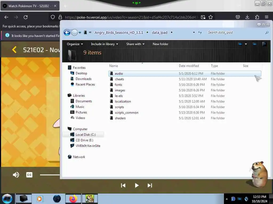The height and width of the screenshot is (204, 273).
Task: Click Firefox tracking protection shield icon
Action: (53, 17)
